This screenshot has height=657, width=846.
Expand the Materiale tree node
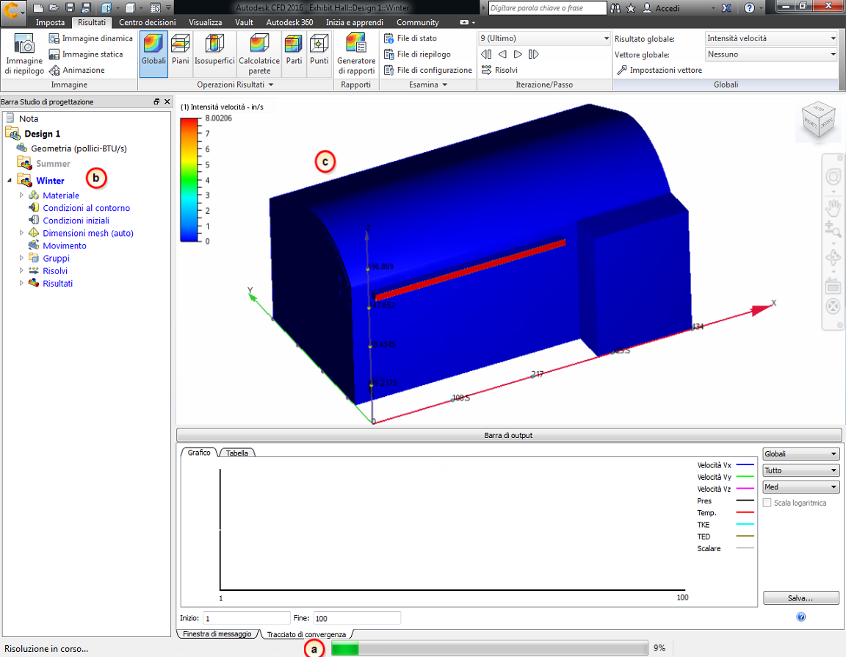point(21,195)
